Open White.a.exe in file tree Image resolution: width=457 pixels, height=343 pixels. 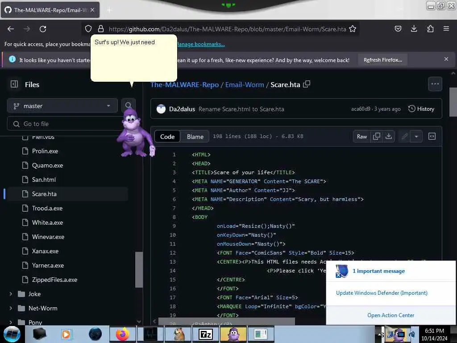(47, 222)
